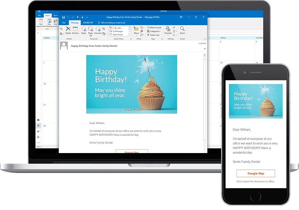Image resolution: width=299 pixels, height=210 pixels.
Task: Archive the open message
Action: (75, 30)
